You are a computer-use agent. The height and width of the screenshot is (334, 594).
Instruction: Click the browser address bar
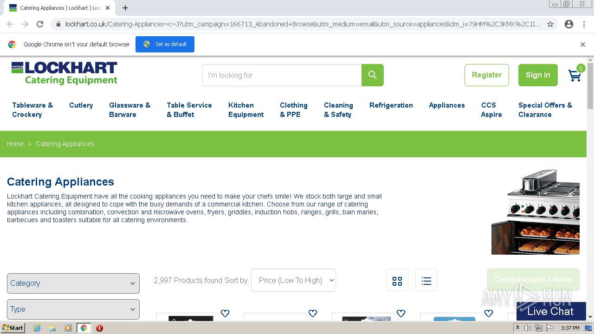(303, 24)
